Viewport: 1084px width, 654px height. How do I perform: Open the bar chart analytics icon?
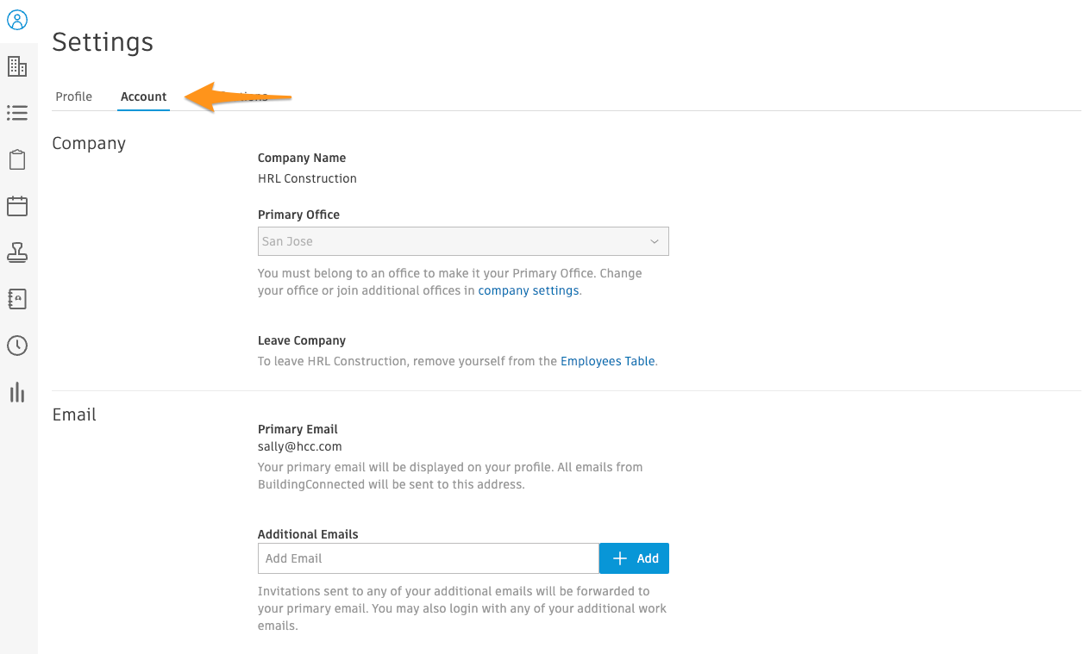pos(18,392)
